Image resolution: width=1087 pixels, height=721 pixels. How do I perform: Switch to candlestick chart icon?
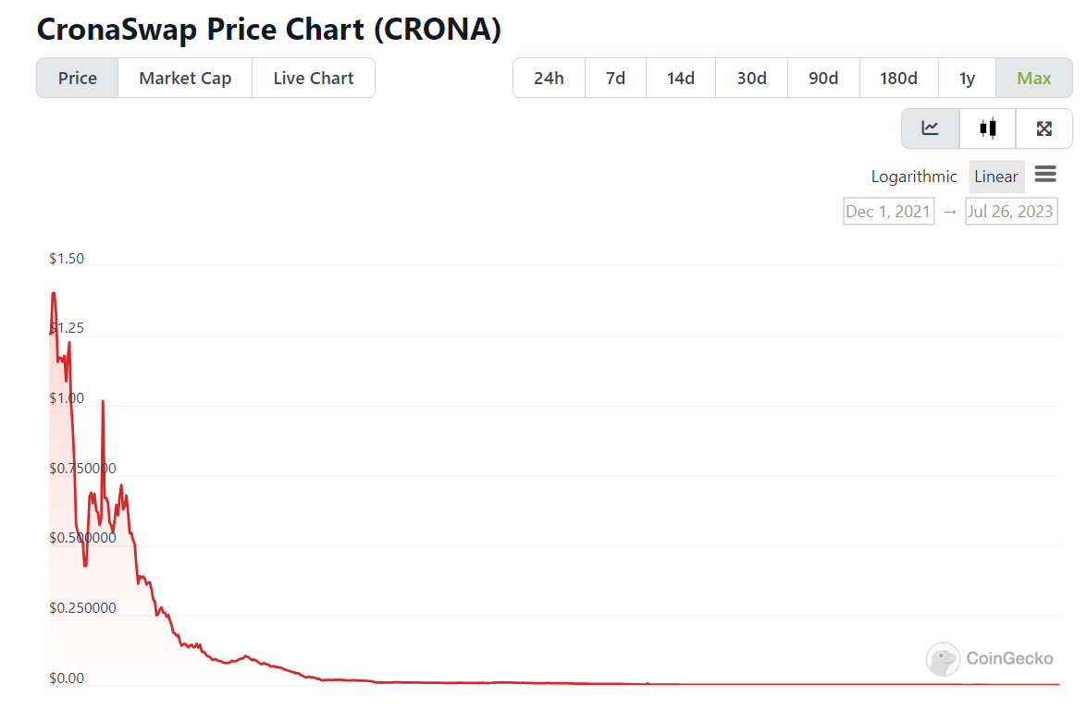(x=988, y=128)
